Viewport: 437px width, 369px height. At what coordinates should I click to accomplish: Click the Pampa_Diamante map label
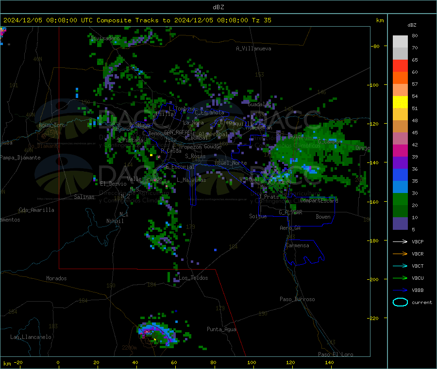(20, 158)
